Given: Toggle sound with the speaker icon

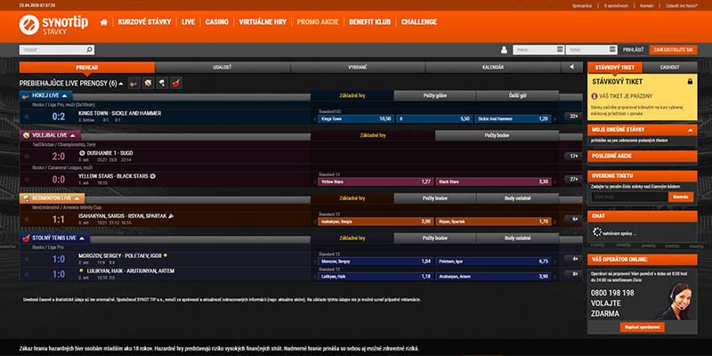Looking at the screenshot, I should pyautogui.click(x=571, y=68).
